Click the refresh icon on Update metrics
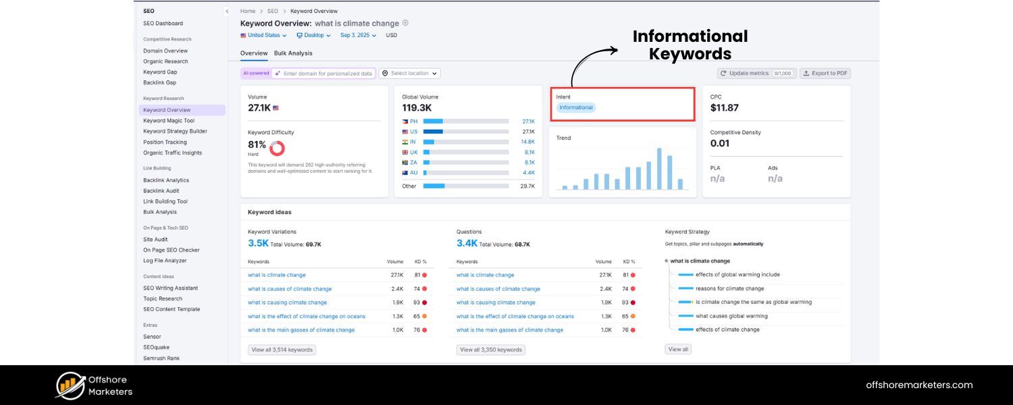This screenshot has width=1013, height=405. point(723,73)
